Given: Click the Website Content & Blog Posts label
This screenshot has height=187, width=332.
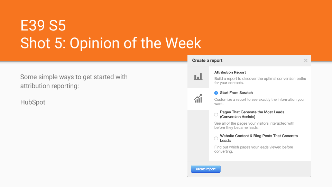Looking at the screenshot, I should 259,138.
